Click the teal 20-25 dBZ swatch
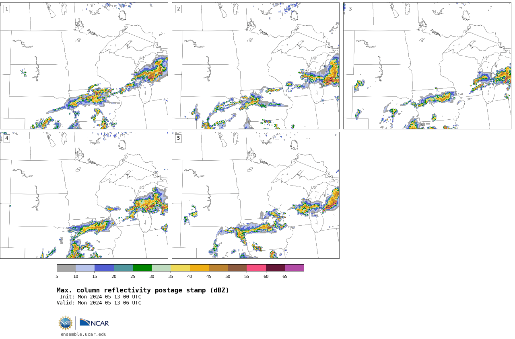Viewport: 515px width, 339px height. 123,268
